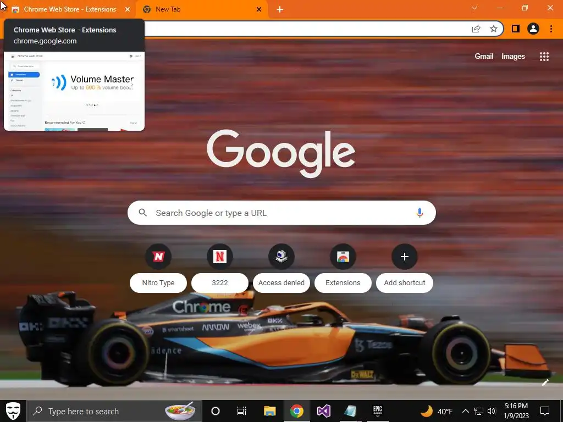Image resolution: width=563 pixels, height=422 pixels.
Task: Bookmark this tab with star icon
Action: [494, 29]
